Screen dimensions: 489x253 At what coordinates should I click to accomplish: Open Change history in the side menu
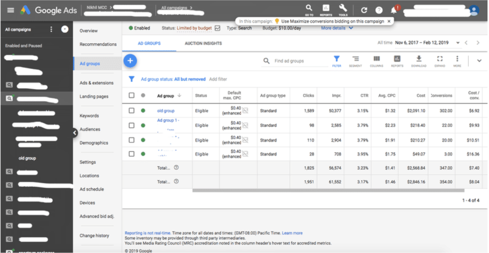click(94, 236)
